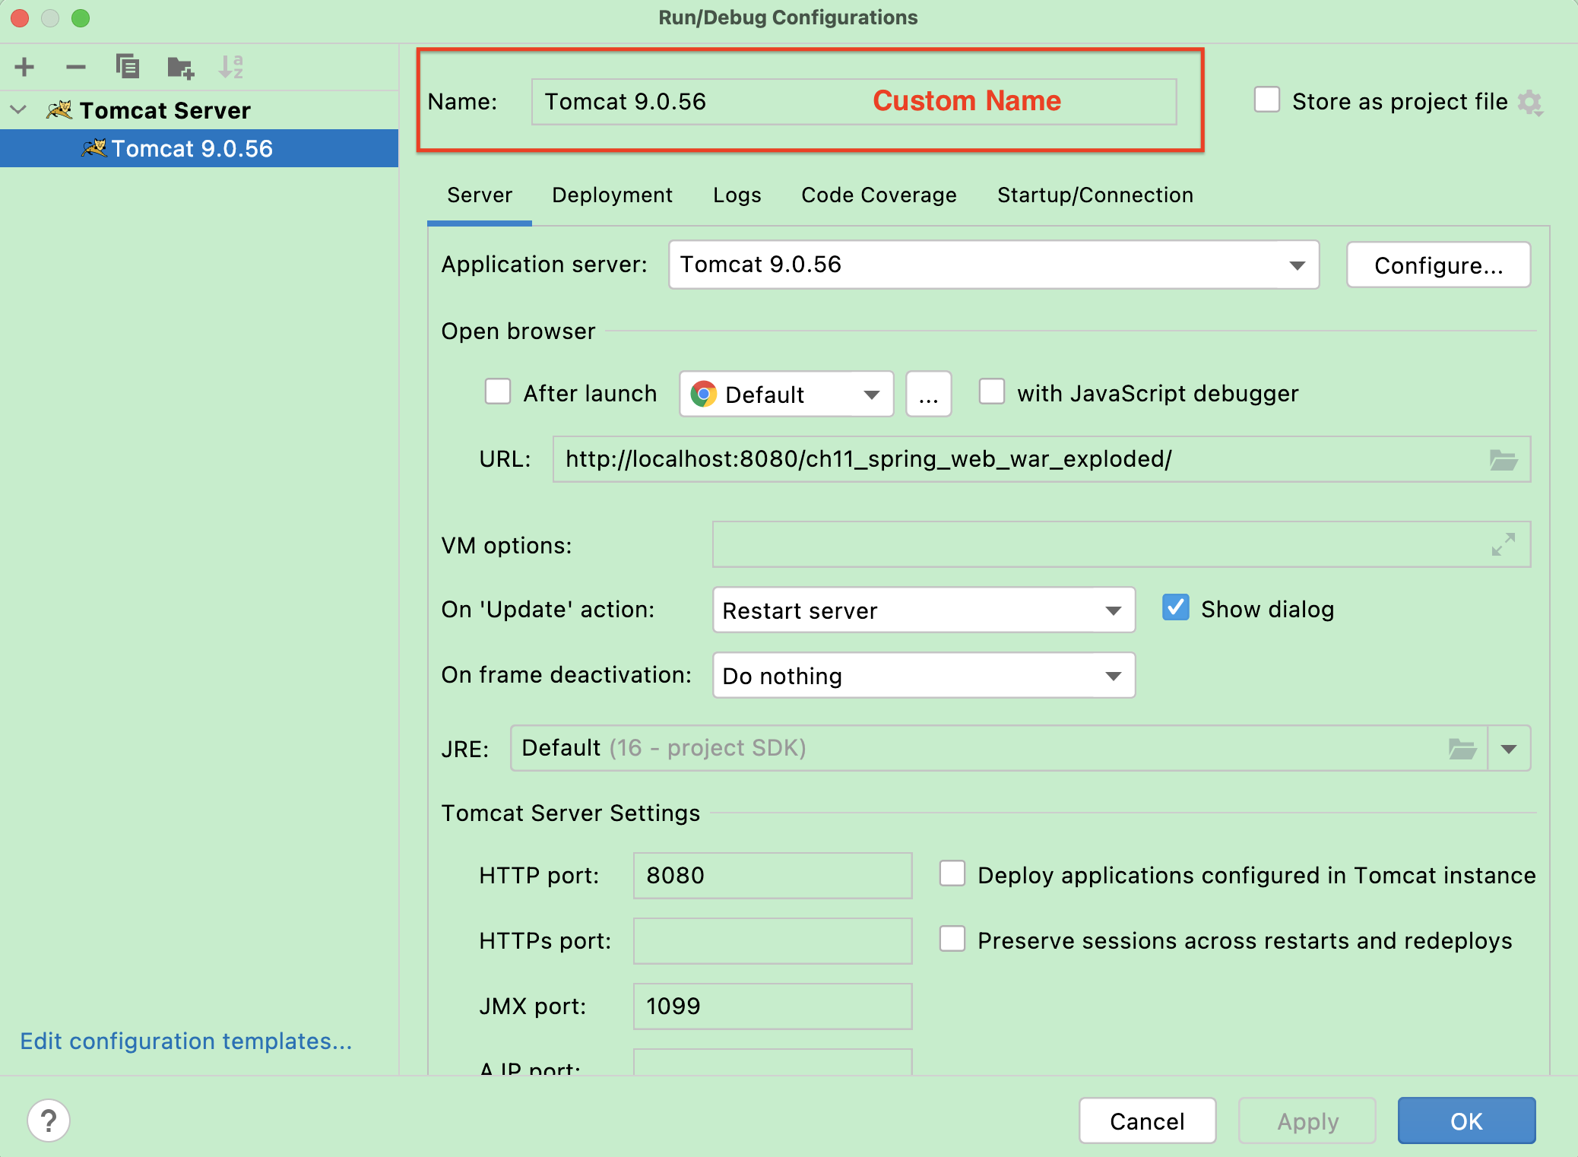Viewport: 1578px width, 1157px height.
Task: Click the gear icon beside Store as project file
Action: pos(1530,102)
